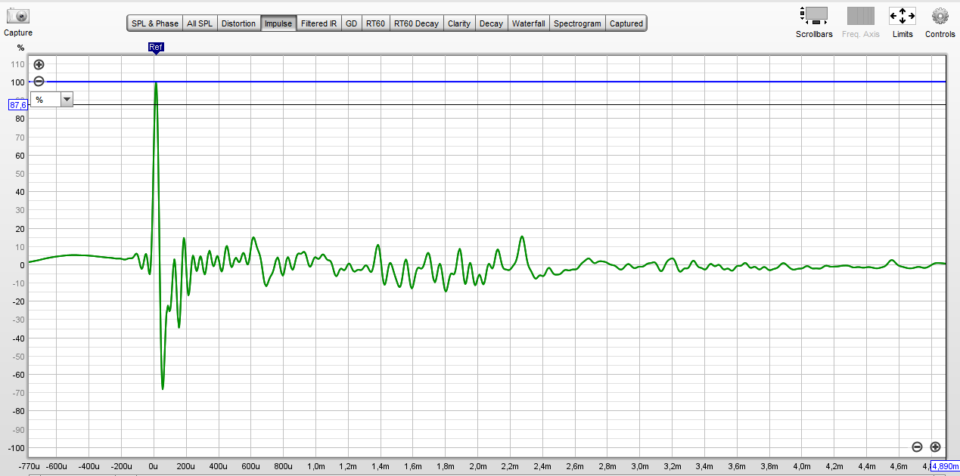Open the Distortion tab
Viewport: 960px width, 476px height.
[238, 23]
